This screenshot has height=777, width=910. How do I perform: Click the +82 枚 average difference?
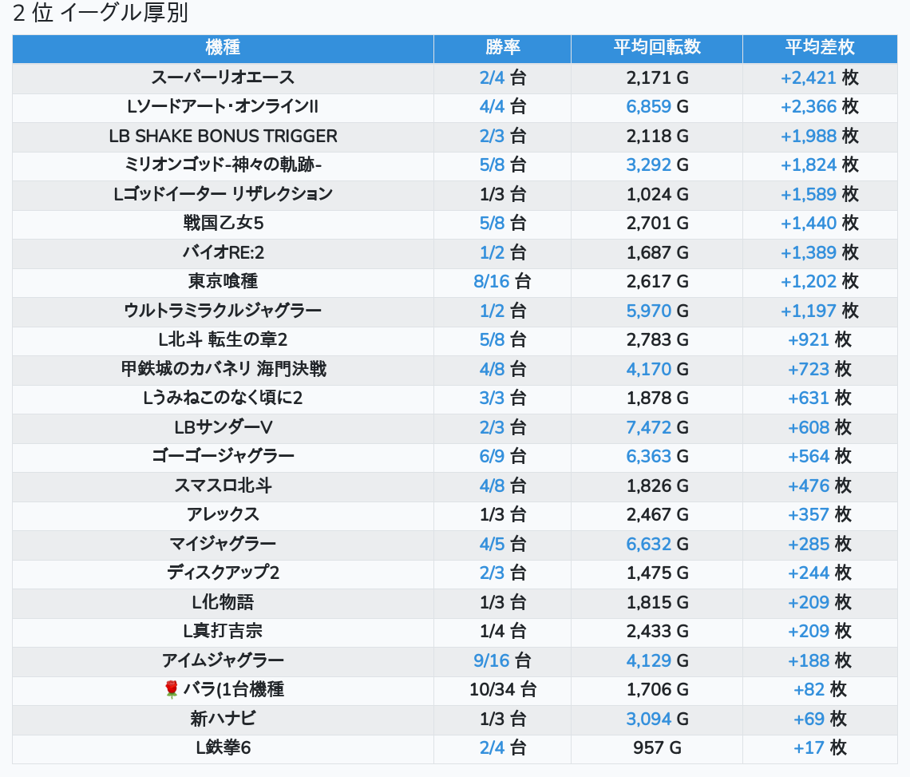pyautogui.click(x=820, y=690)
